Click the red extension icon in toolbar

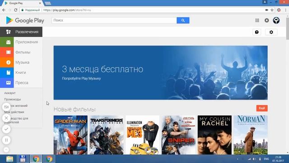(279, 10)
